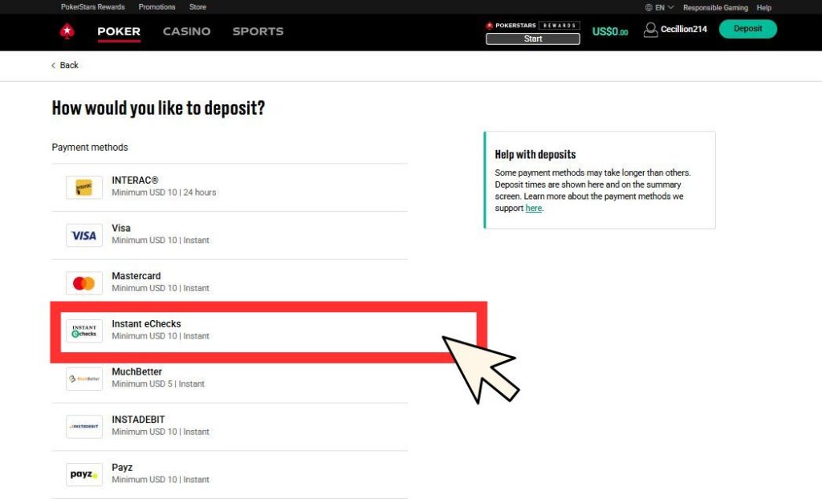Open the Cecillion214 account profile icon
822x499 pixels.
coord(650,30)
